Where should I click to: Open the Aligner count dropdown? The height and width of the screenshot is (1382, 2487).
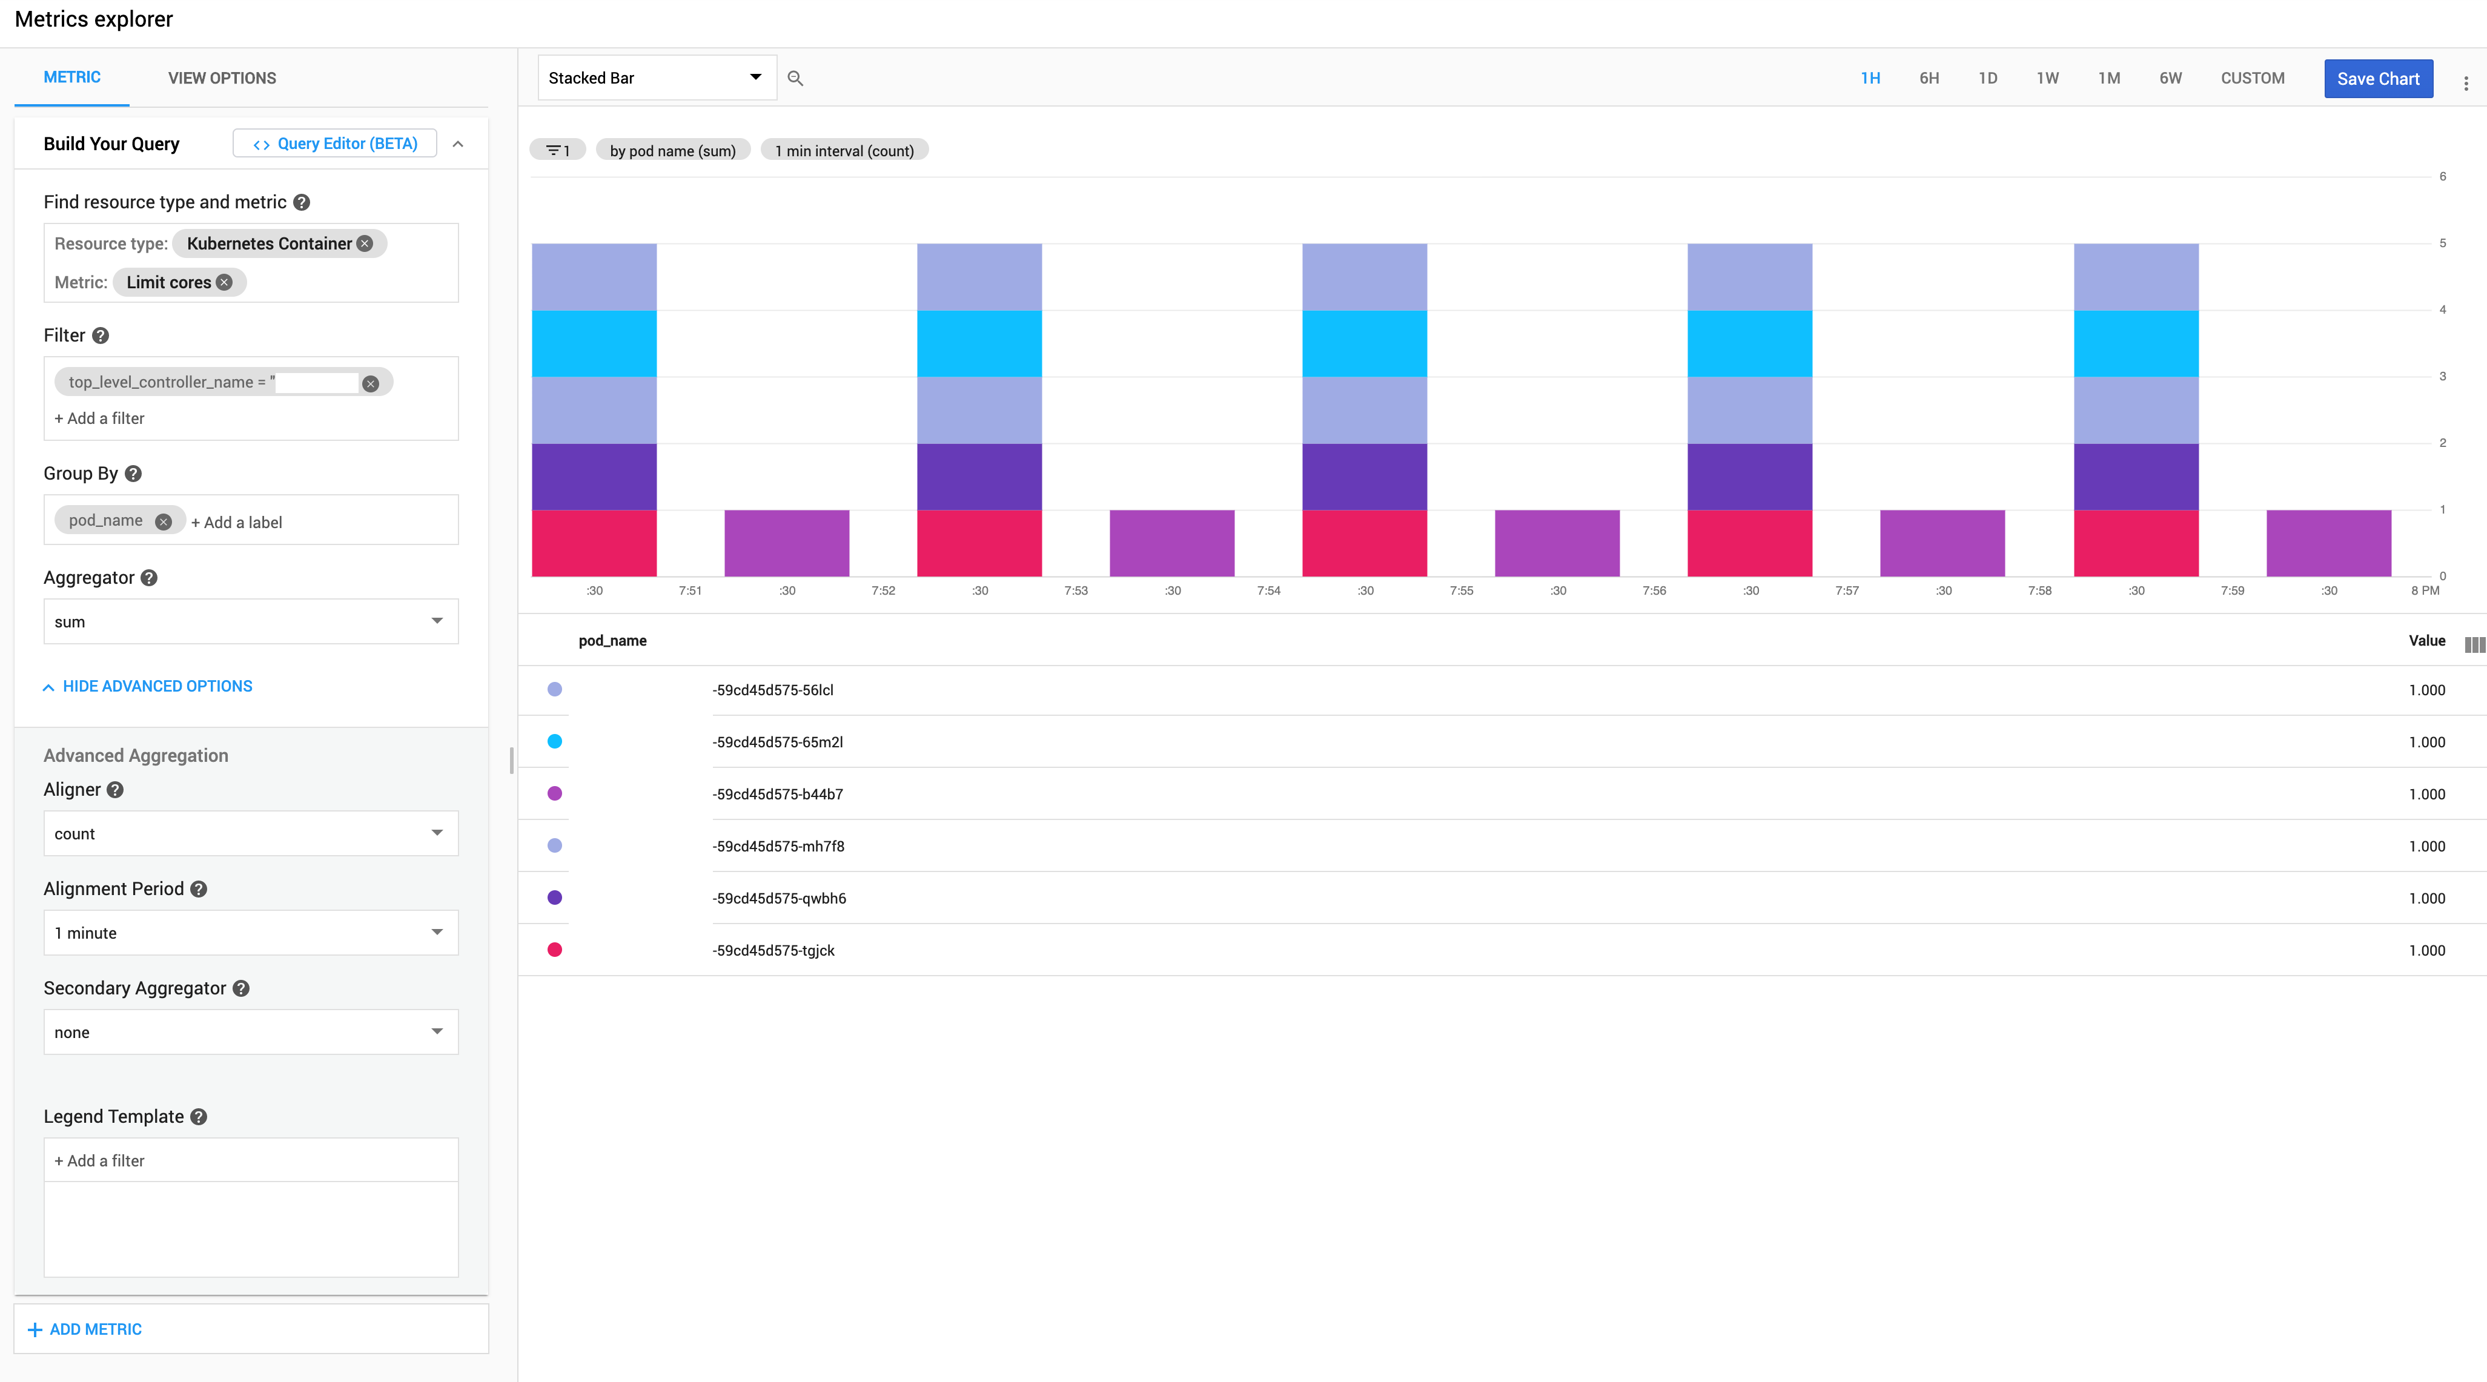click(250, 833)
